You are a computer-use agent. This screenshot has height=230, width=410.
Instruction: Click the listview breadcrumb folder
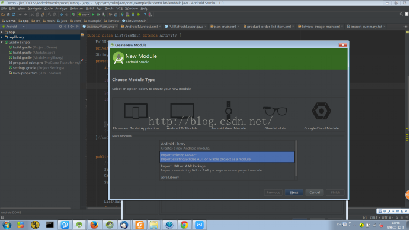[x=111, y=21]
